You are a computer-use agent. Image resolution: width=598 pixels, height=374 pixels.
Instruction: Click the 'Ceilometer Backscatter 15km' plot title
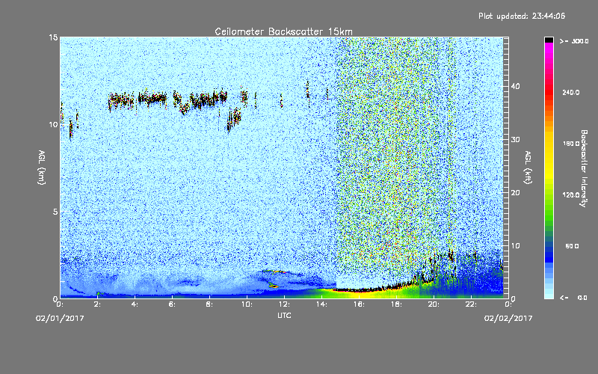(283, 31)
